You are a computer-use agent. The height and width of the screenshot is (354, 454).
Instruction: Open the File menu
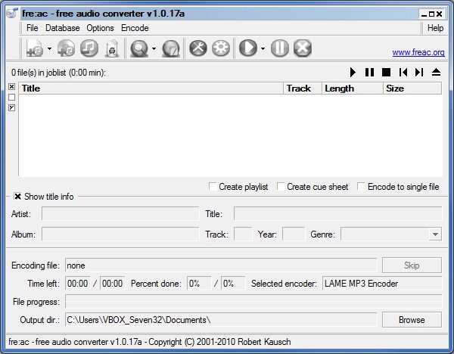coord(32,28)
